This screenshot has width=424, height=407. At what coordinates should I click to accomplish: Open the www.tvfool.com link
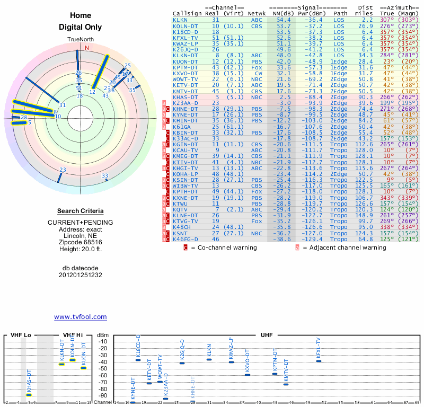click(81, 317)
